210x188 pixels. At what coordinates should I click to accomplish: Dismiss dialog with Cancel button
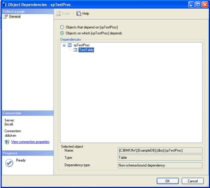point(192,181)
